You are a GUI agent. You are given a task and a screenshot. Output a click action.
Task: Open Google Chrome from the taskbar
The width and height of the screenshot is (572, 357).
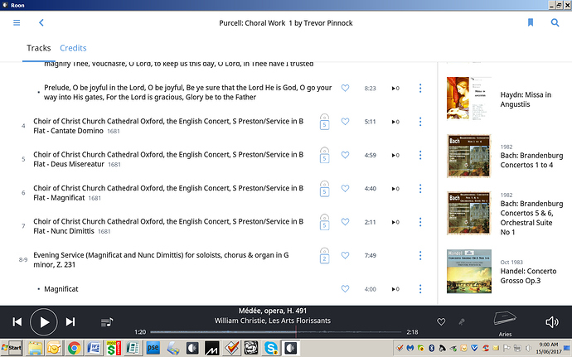[74, 348]
